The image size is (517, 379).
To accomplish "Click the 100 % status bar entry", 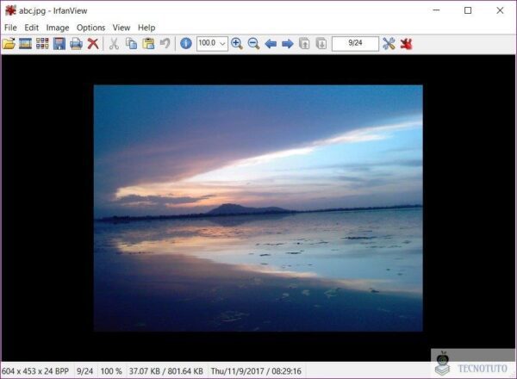I will point(111,371).
